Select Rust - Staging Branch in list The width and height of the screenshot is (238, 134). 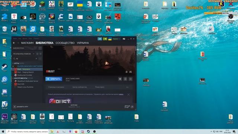(x=25, y=72)
